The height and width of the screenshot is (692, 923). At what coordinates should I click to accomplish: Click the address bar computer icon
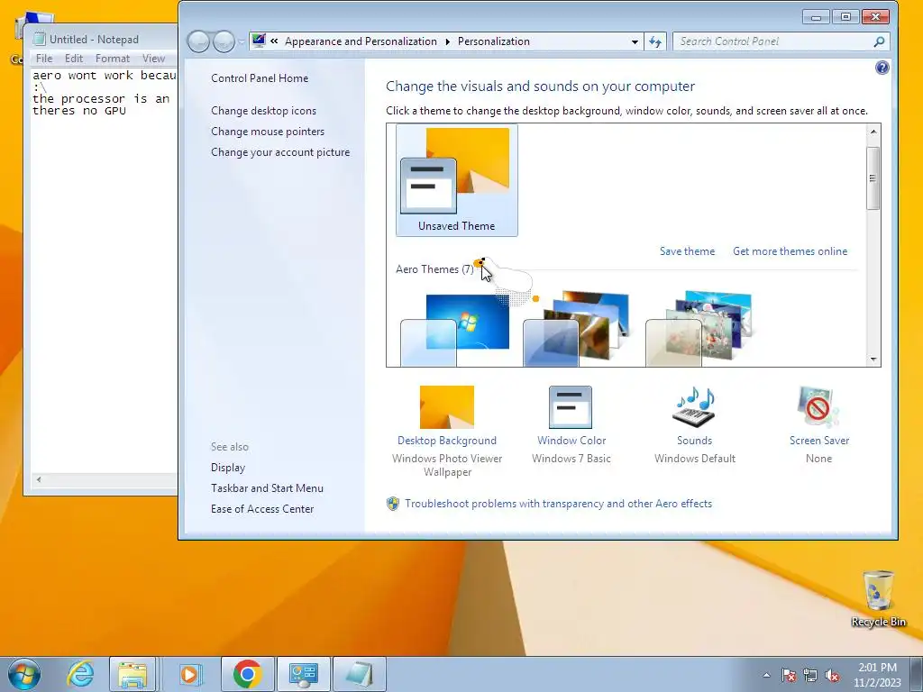pyautogui.click(x=259, y=41)
